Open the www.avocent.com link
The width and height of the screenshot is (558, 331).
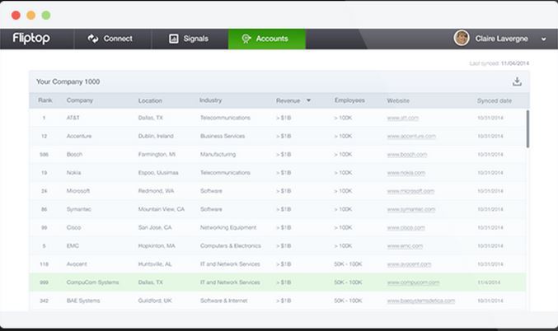[409, 264]
